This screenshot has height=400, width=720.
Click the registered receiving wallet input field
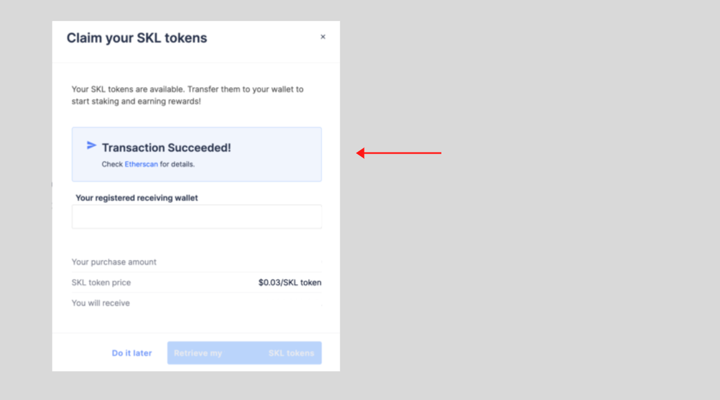click(197, 216)
